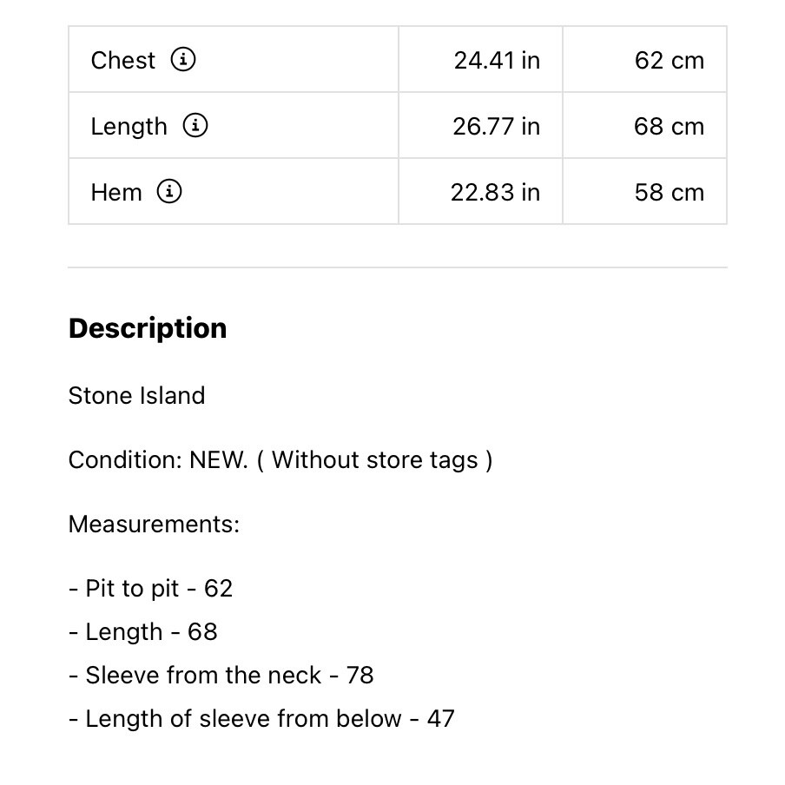Image resolution: width=785 pixels, height=785 pixels.
Task: Click the Sleeve from the neck - 78 line
Action: 221,675
